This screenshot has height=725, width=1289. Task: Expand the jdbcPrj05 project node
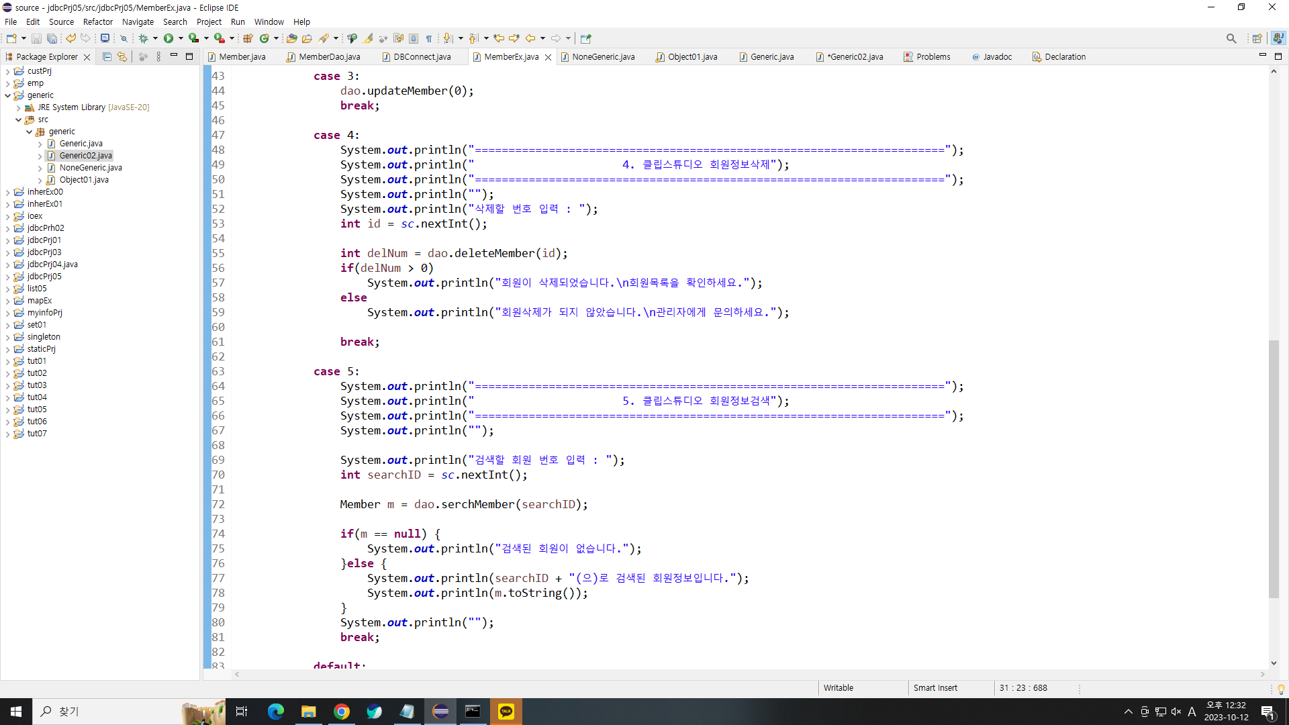click(x=7, y=277)
